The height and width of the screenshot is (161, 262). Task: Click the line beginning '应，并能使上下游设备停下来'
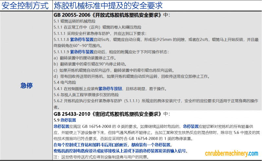[x=157, y=133]
